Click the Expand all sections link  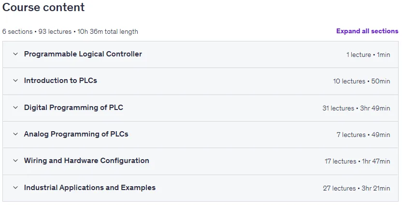pyautogui.click(x=367, y=31)
